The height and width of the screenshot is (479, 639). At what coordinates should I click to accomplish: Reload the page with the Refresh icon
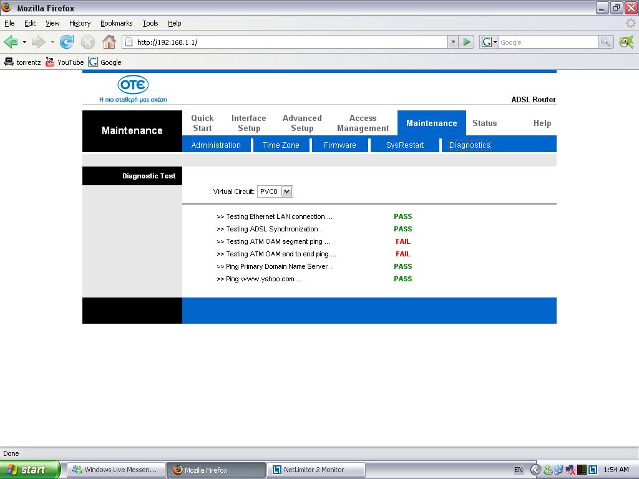click(67, 42)
